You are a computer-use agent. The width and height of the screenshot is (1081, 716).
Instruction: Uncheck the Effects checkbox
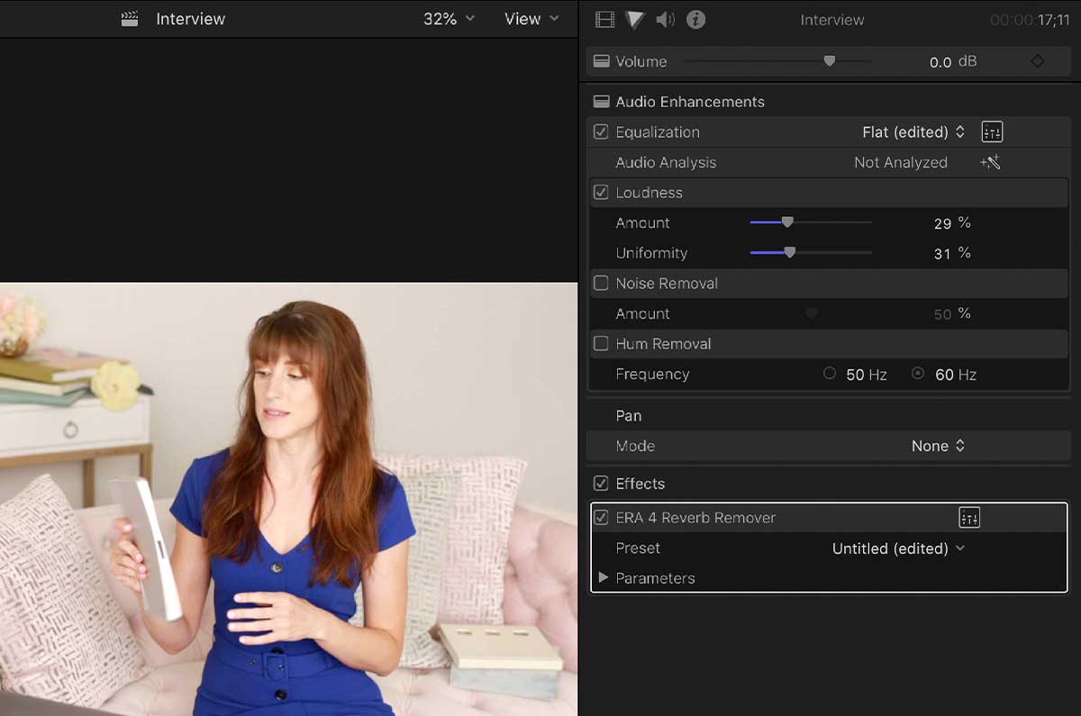[x=601, y=484]
